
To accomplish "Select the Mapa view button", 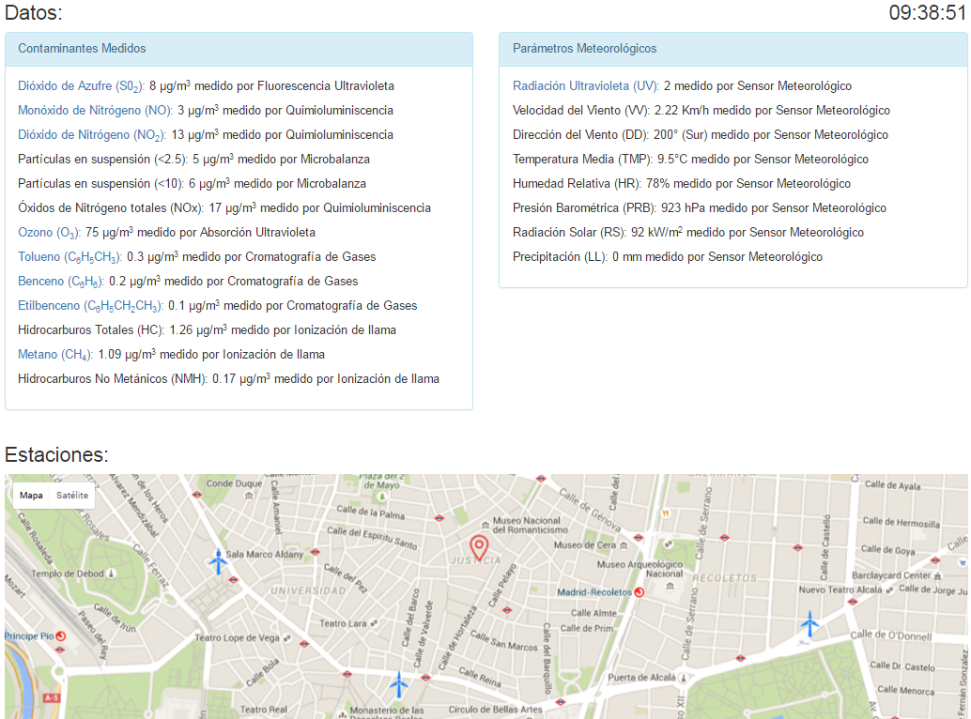I will coord(32,496).
